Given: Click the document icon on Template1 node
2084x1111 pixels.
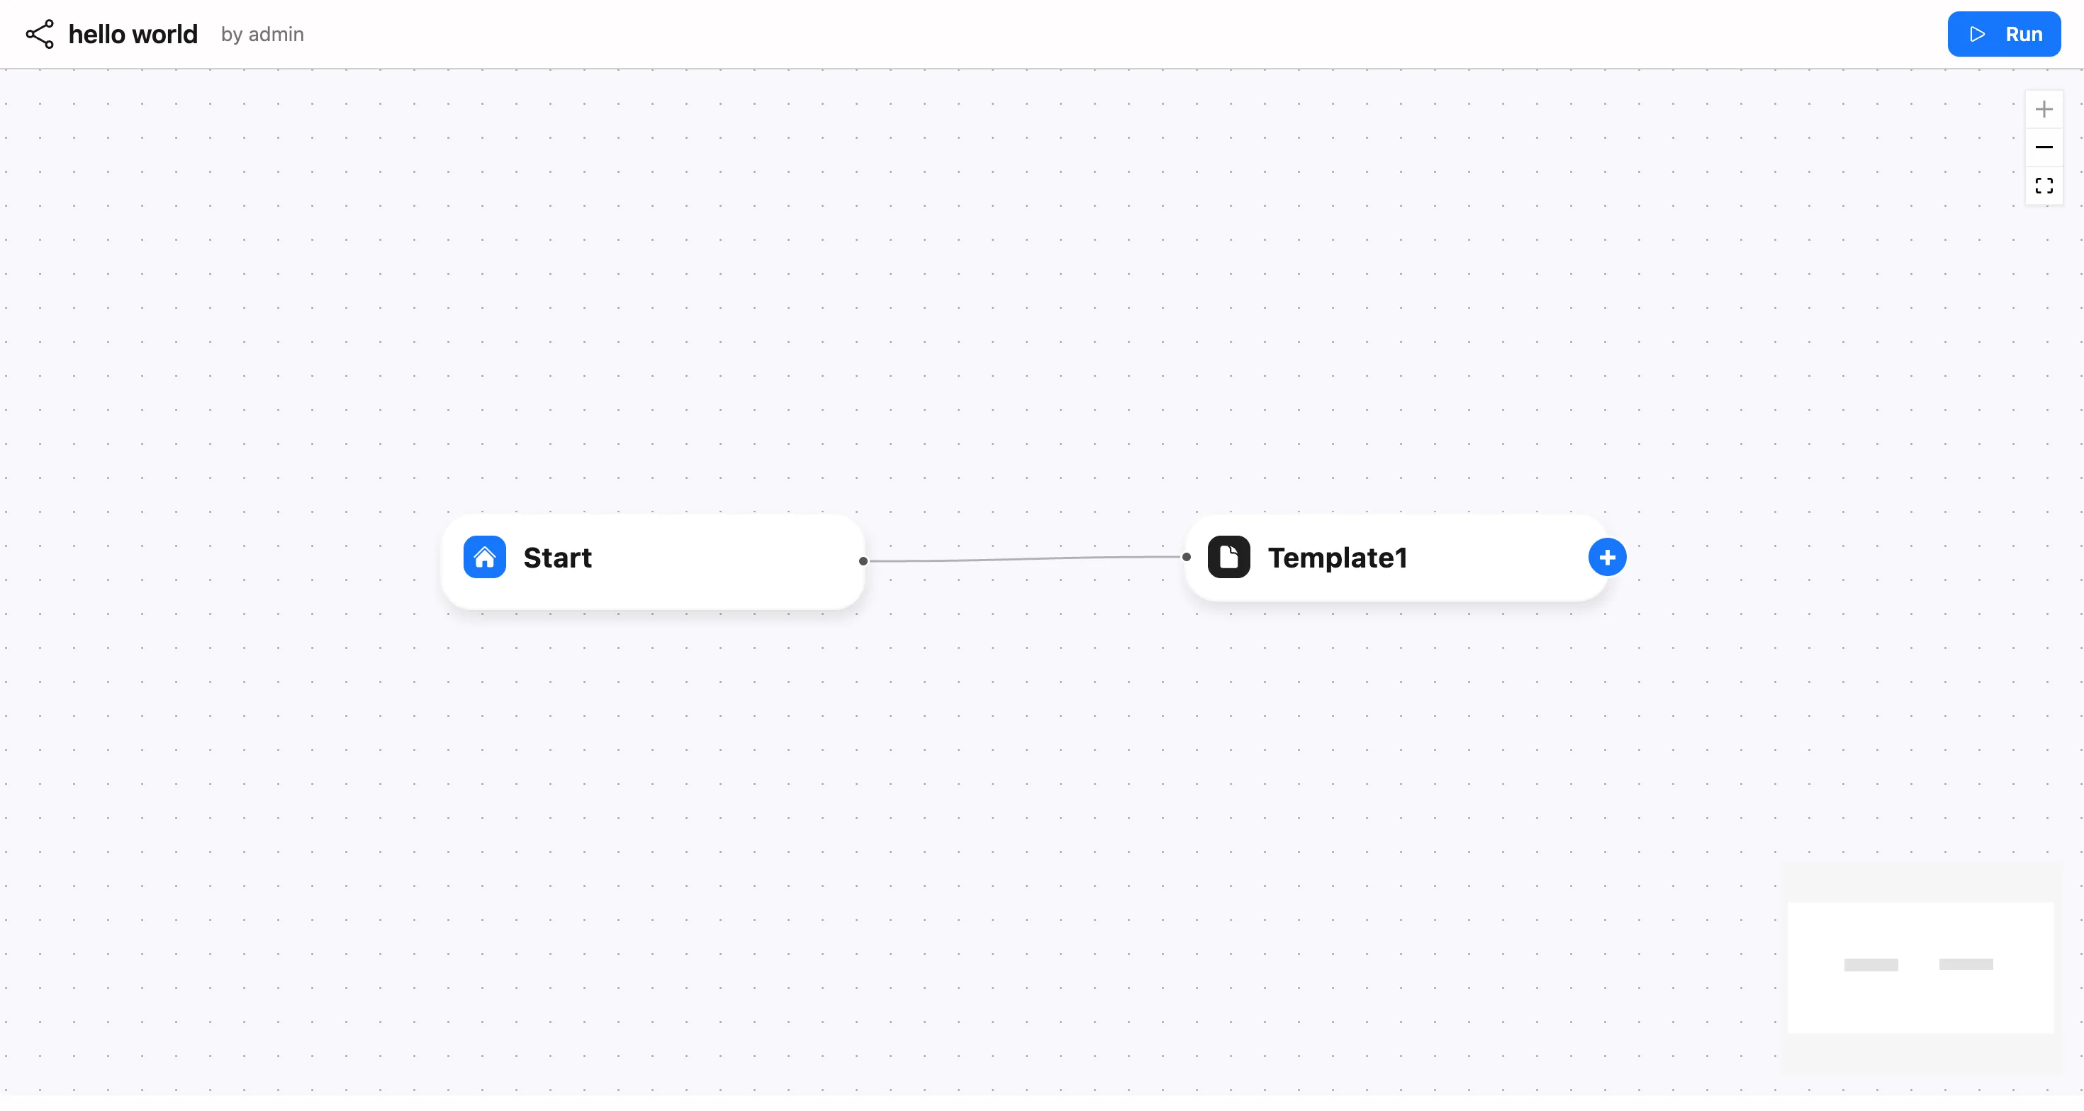Looking at the screenshot, I should coord(1229,557).
